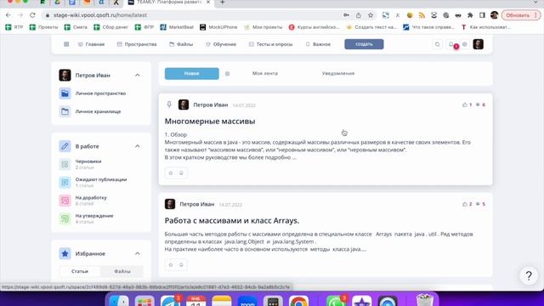Open WhatsApp in the Dock
The height and width of the screenshot is (306, 544).
tap(336, 300)
